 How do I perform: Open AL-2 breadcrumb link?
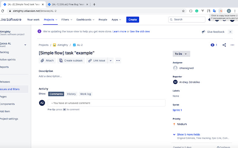[x=80, y=45]
